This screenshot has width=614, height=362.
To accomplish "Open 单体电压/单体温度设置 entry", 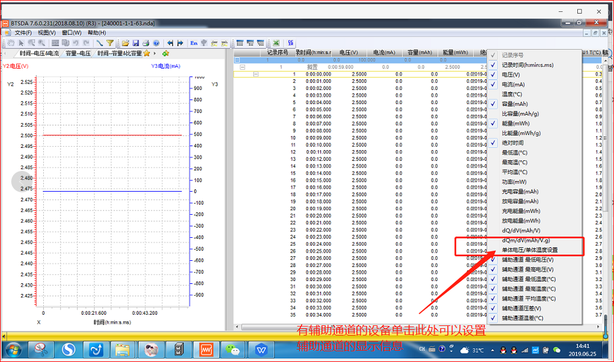I will [534, 250].
